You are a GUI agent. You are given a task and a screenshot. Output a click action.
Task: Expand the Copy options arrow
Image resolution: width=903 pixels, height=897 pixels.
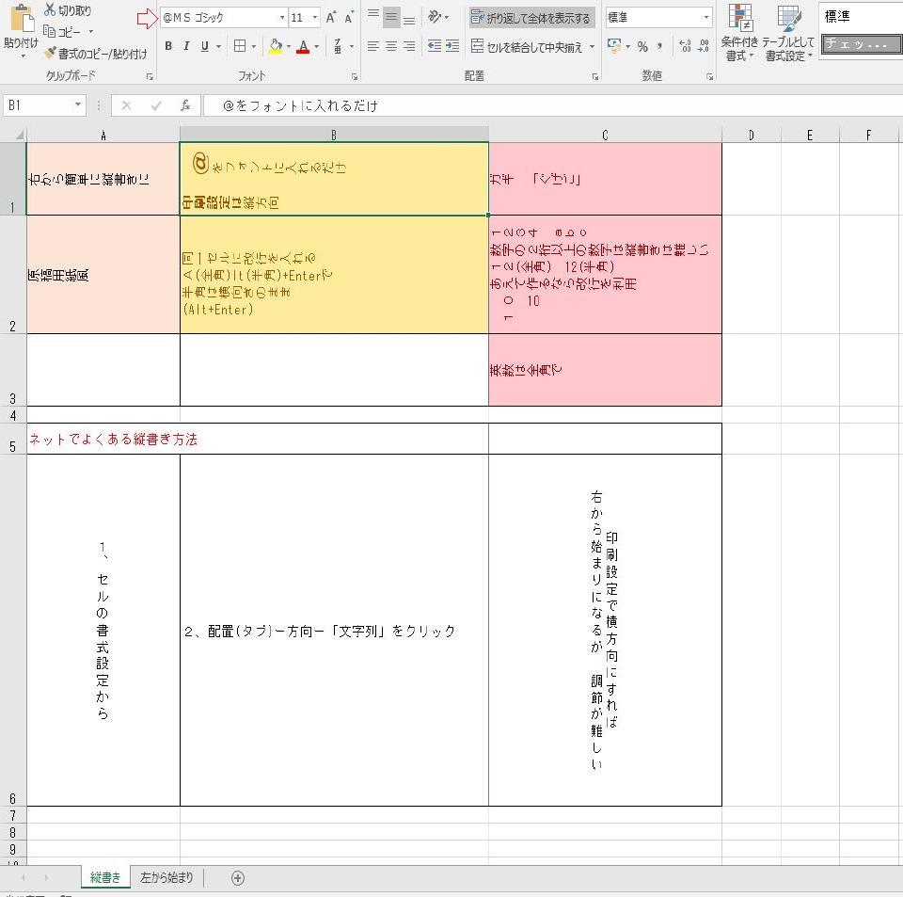90,32
